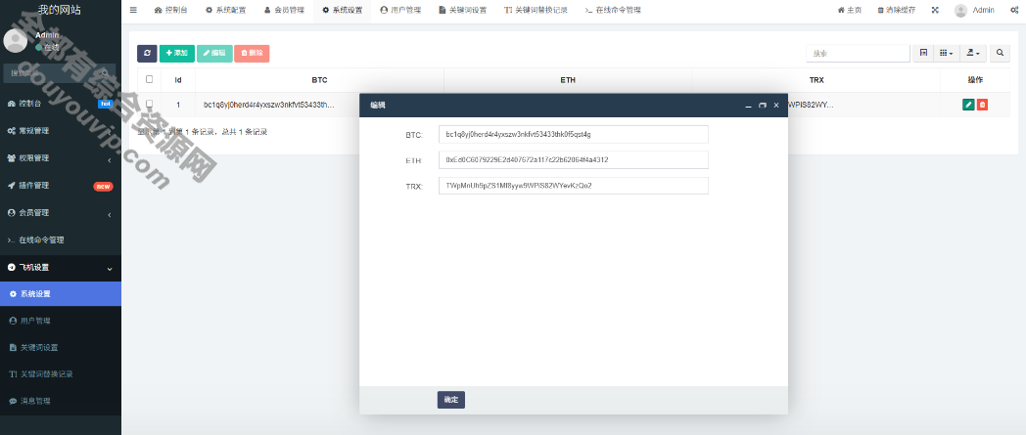This screenshot has height=435, width=1026.
Task: Click the refresh icon button in table toolbar
Action: tap(147, 53)
